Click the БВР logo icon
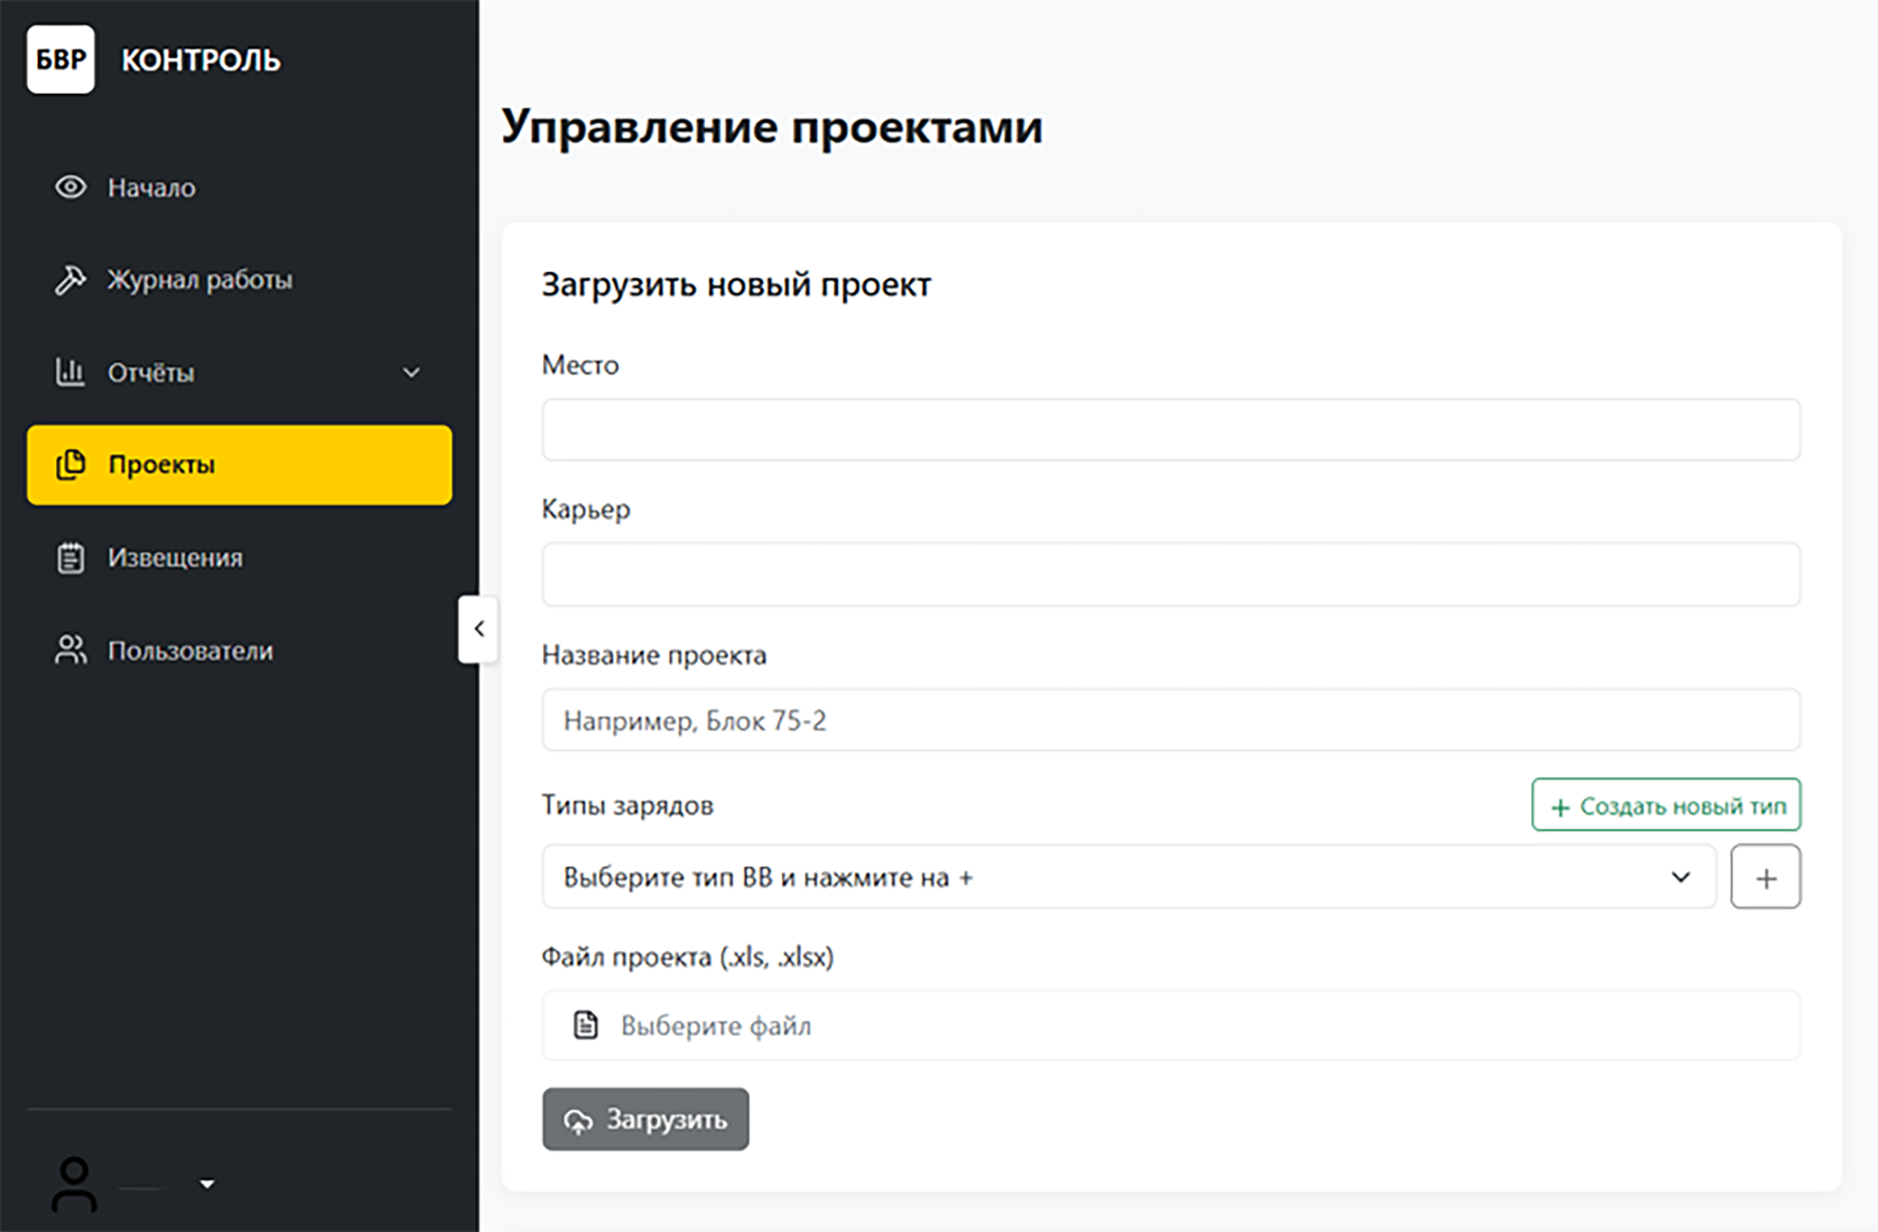 [x=61, y=59]
